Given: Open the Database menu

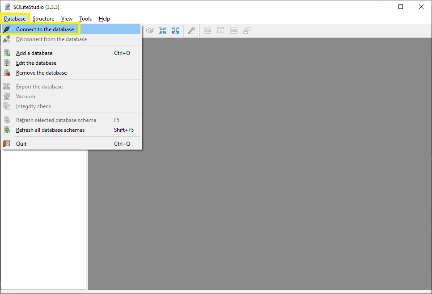Looking at the screenshot, I should point(15,19).
